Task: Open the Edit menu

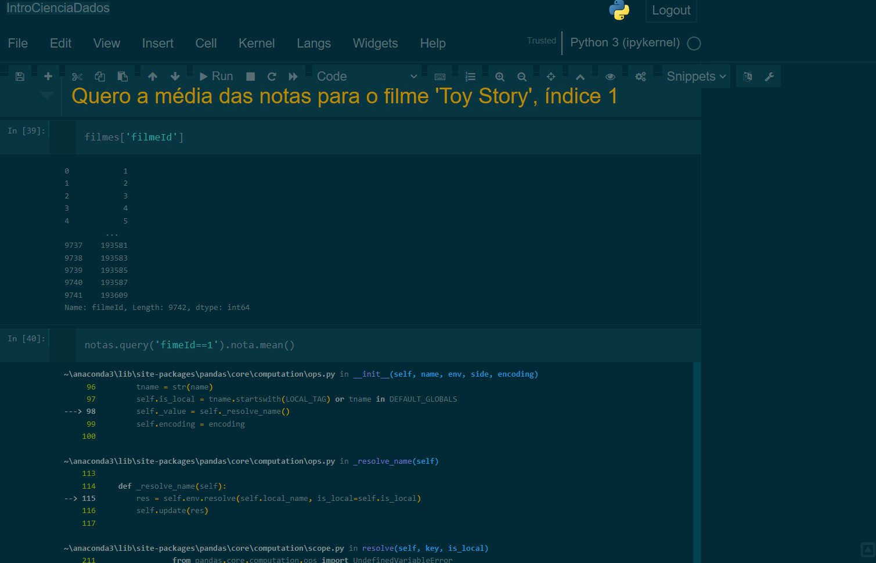Action: 60,44
